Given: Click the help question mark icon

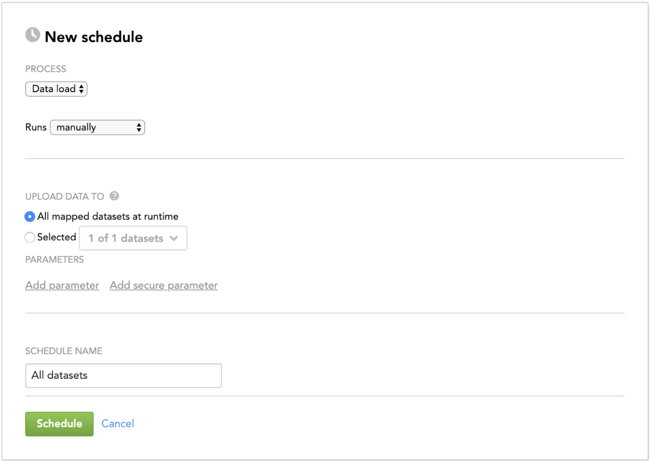Looking at the screenshot, I should tap(114, 196).
